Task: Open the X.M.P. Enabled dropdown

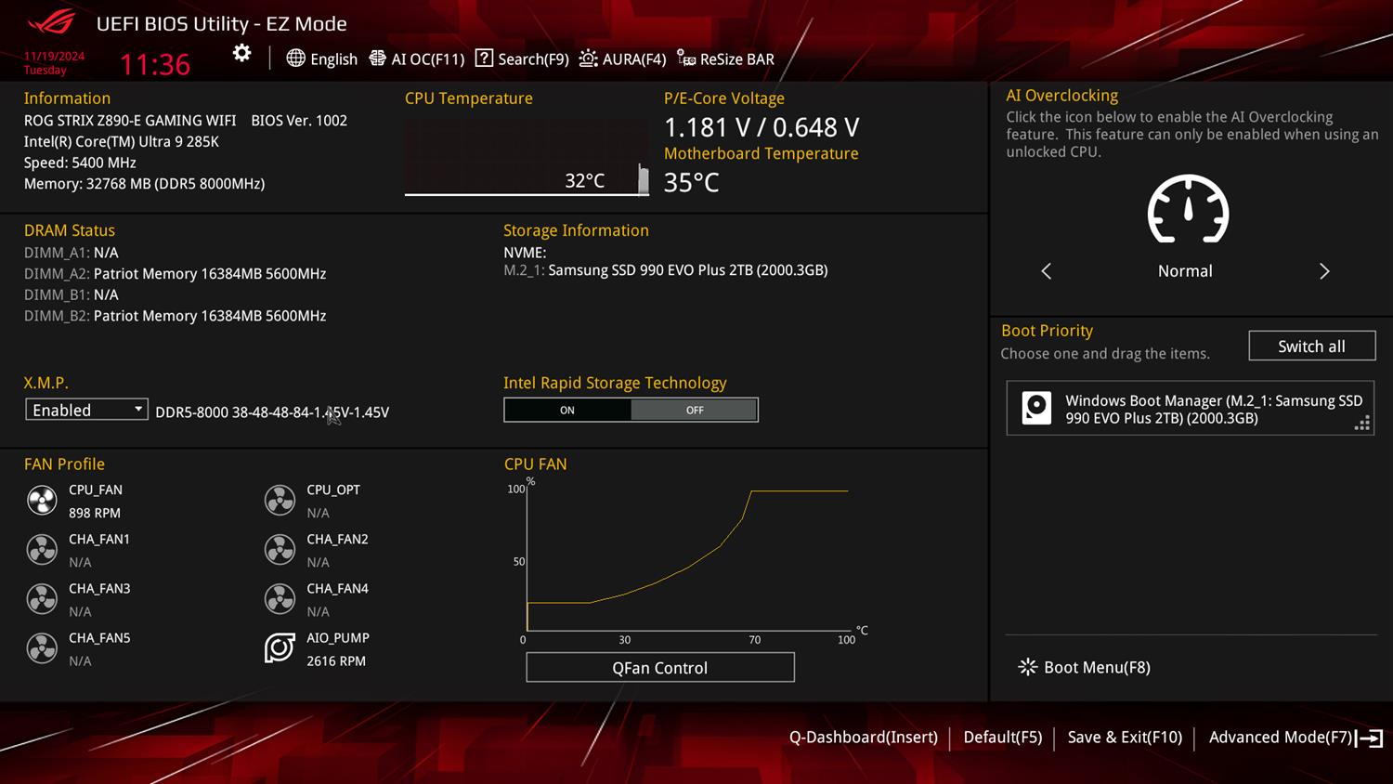Action: [x=86, y=410]
